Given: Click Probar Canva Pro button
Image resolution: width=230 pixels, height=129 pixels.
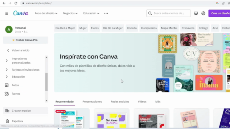Looking at the screenshot, I should [26, 40].
